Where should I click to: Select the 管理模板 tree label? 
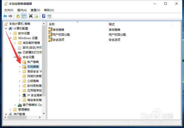click(24, 110)
